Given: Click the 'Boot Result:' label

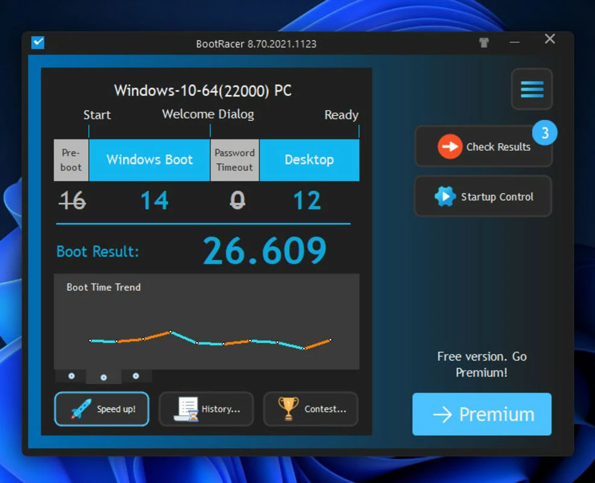Looking at the screenshot, I should click(x=98, y=252).
